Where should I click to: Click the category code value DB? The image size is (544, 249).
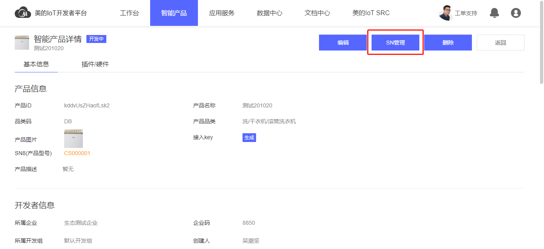point(68,121)
